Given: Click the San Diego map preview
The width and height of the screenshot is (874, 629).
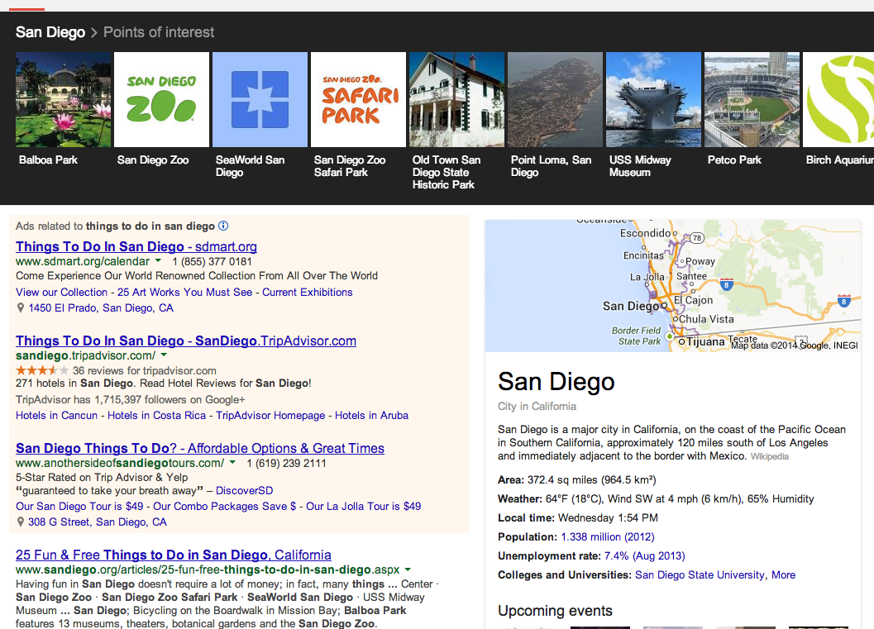Looking at the screenshot, I should (672, 286).
